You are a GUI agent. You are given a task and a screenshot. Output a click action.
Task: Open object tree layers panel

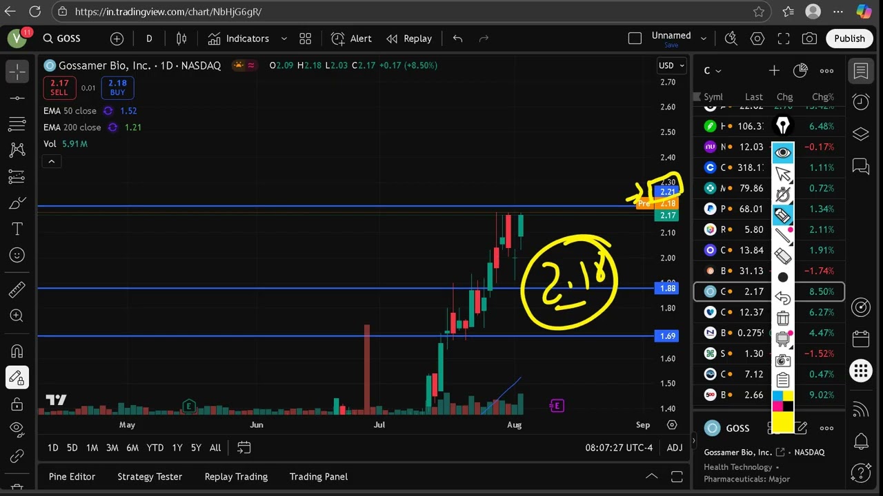[860, 134]
